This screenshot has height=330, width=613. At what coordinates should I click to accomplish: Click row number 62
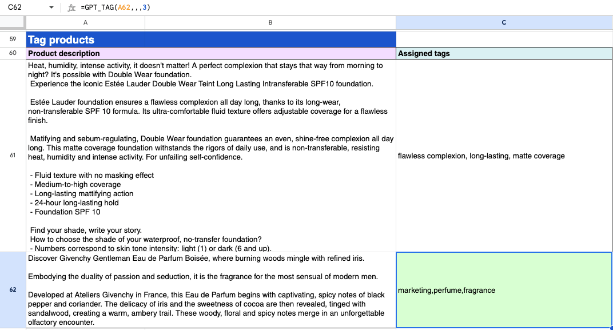pos(13,291)
